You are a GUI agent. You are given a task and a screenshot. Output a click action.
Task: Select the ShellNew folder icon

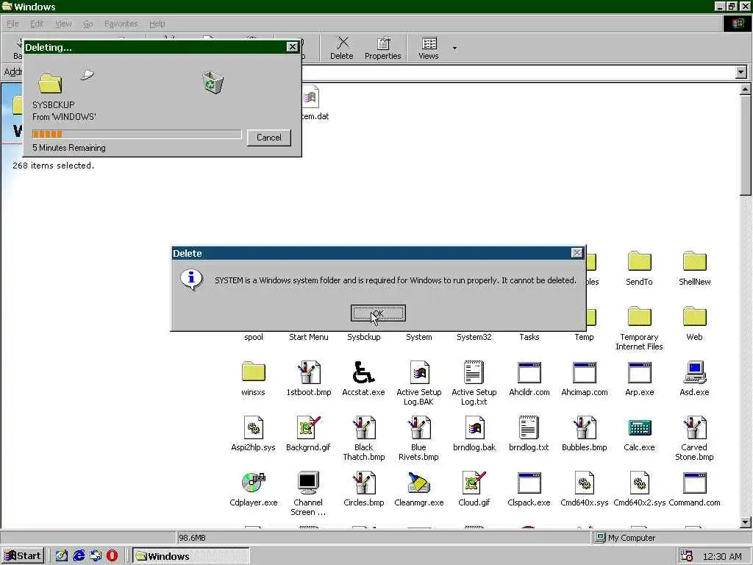click(694, 261)
